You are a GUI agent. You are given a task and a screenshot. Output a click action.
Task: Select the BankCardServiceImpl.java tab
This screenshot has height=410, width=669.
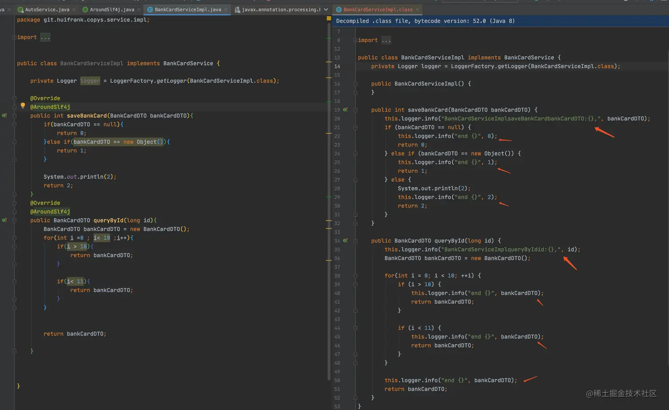pos(188,9)
